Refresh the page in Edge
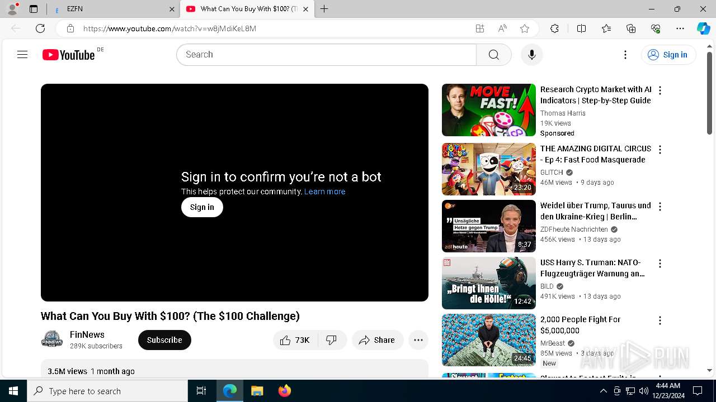 pos(40,28)
